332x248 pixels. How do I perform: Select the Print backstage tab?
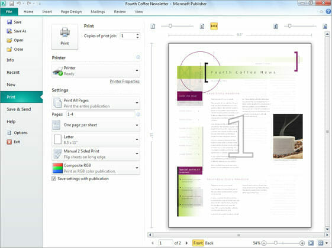click(21, 97)
